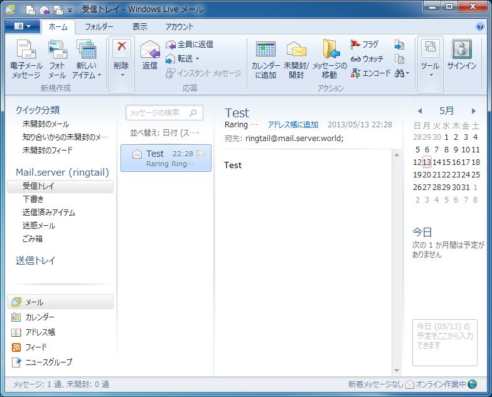Select 未開封のメール quick view

pos(46,124)
